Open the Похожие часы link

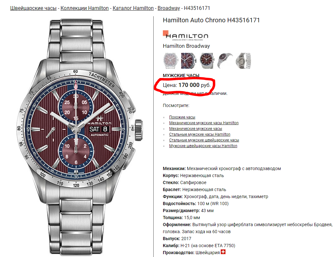tap(182, 117)
